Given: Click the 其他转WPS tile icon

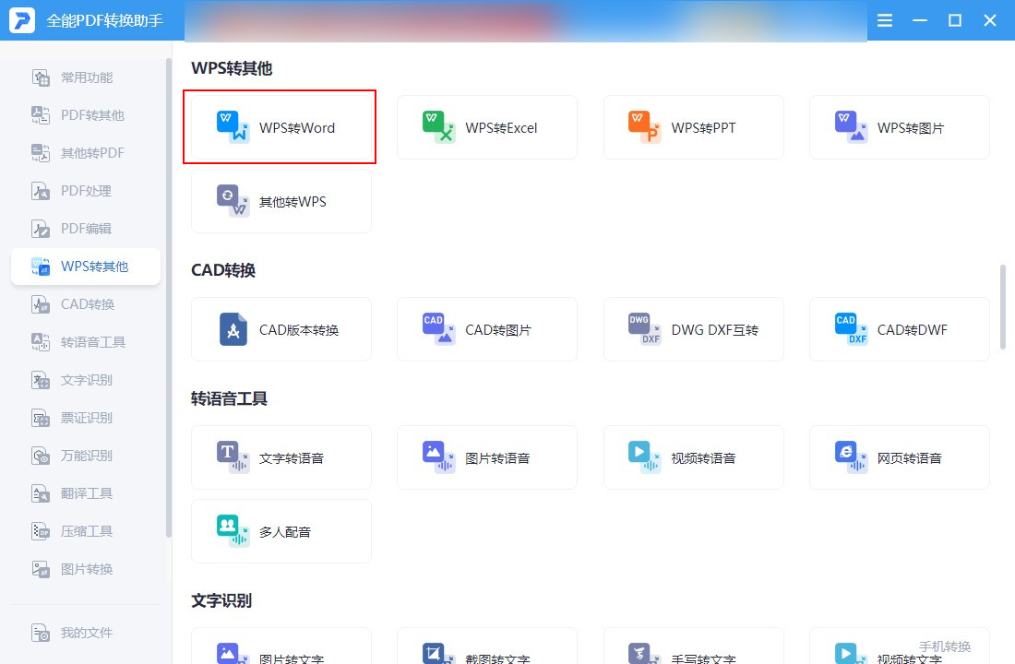Looking at the screenshot, I should tap(233, 201).
